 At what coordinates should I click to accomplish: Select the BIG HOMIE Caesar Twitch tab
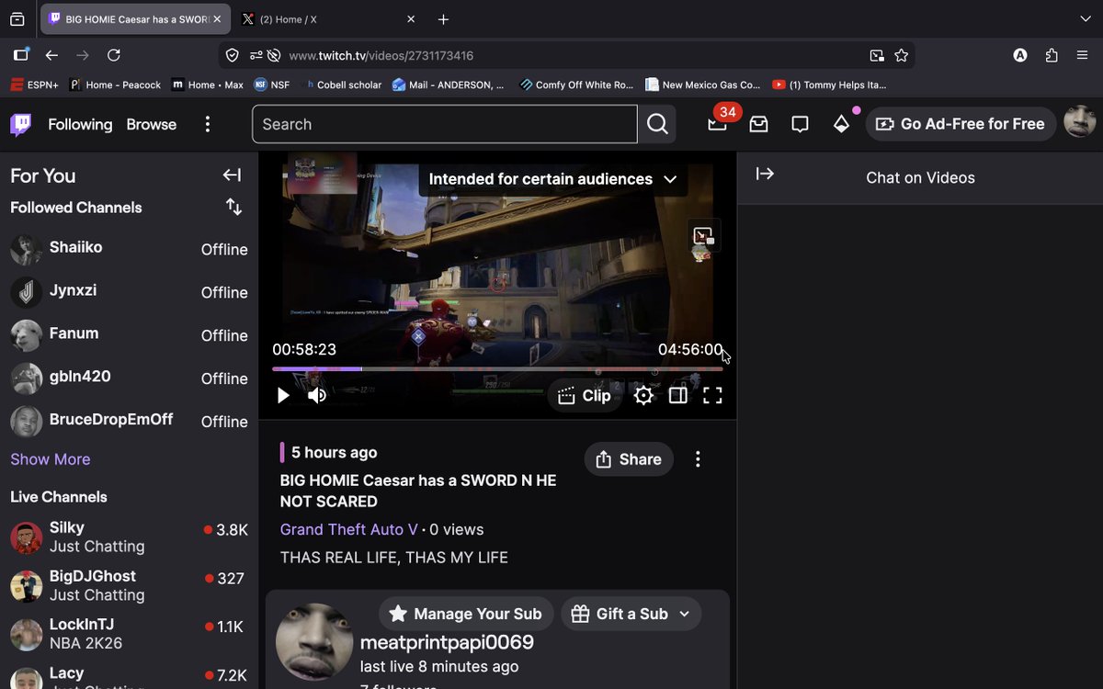click(136, 18)
